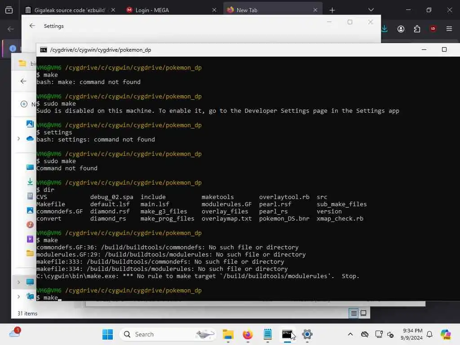
Task: Open a new browser tab
Action: [332, 10]
